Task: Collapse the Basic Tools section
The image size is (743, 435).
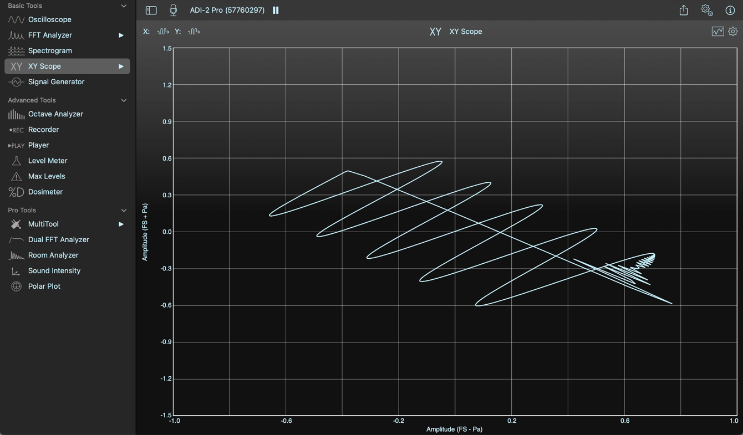Action: pyautogui.click(x=124, y=6)
